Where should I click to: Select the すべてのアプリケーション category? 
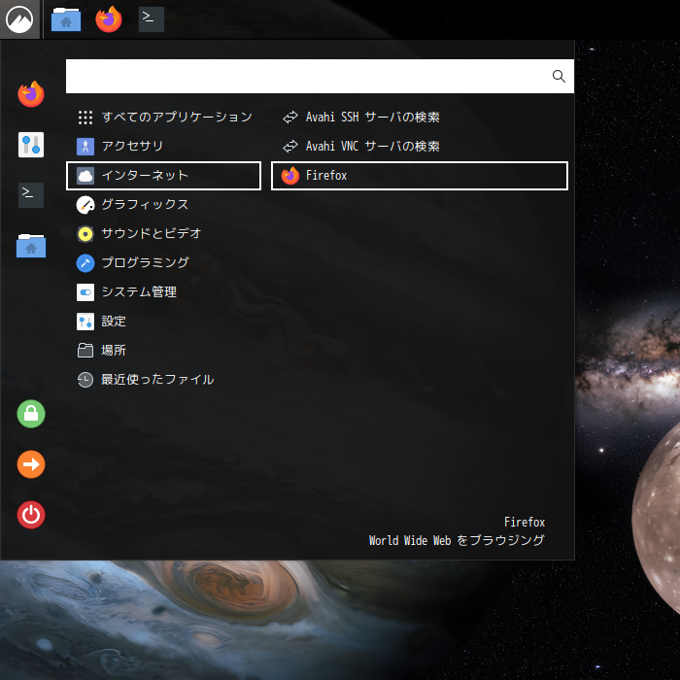pyautogui.click(x=163, y=118)
